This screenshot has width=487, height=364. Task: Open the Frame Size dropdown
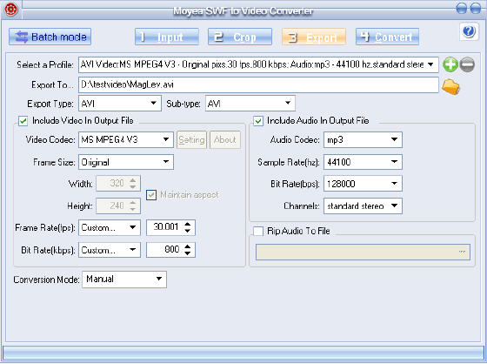coord(126,162)
